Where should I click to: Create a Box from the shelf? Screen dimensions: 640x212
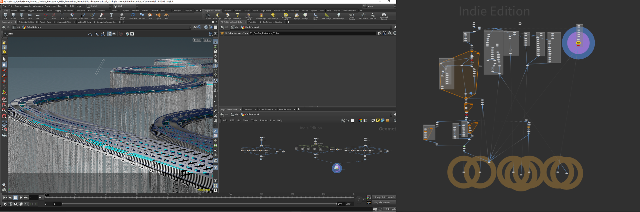[5, 16]
